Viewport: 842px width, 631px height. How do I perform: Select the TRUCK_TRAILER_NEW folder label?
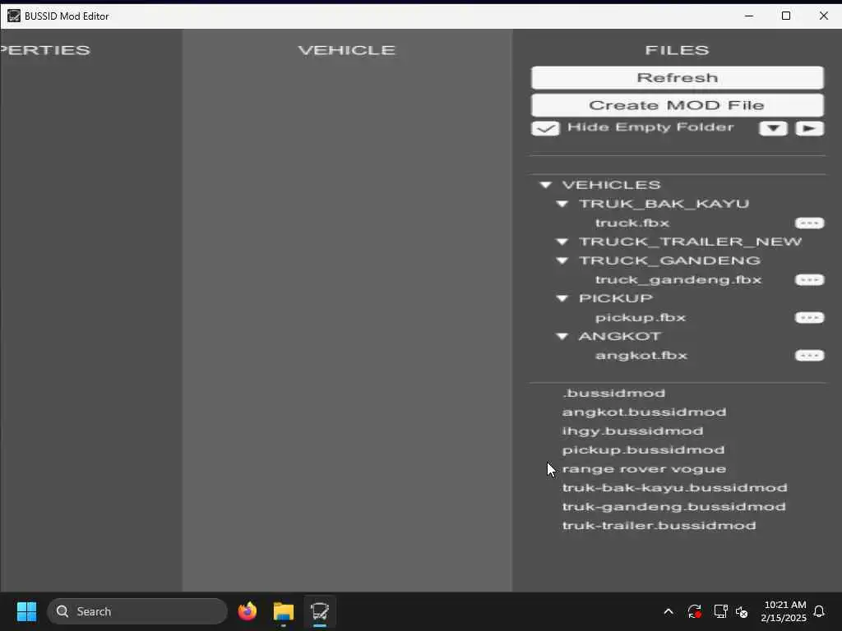click(690, 242)
